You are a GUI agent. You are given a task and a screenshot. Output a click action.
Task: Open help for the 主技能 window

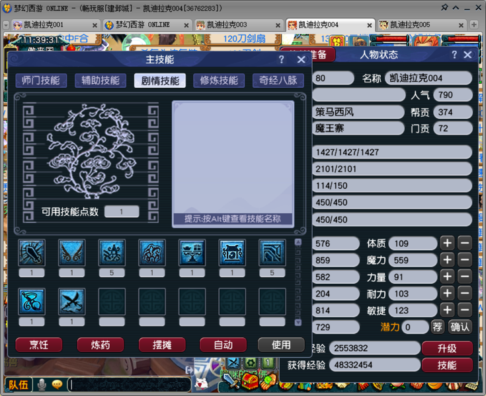pyautogui.click(x=282, y=59)
